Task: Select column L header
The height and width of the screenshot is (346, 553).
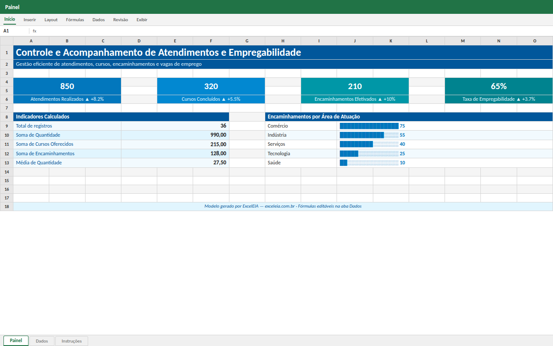Action: click(x=427, y=41)
